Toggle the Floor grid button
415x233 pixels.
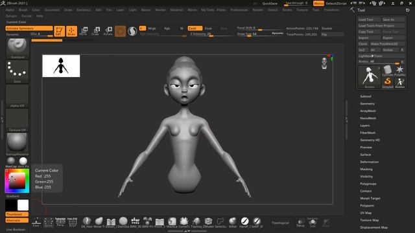tap(36, 222)
